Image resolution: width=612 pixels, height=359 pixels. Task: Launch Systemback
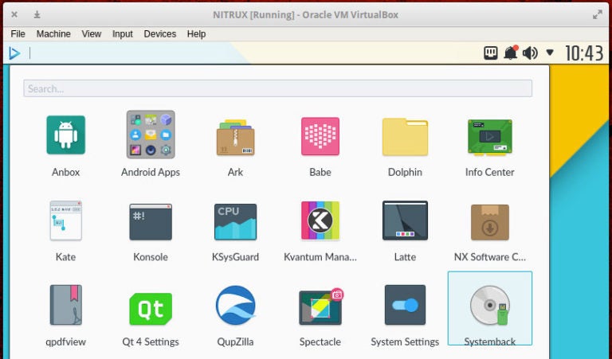click(x=489, y=308)
